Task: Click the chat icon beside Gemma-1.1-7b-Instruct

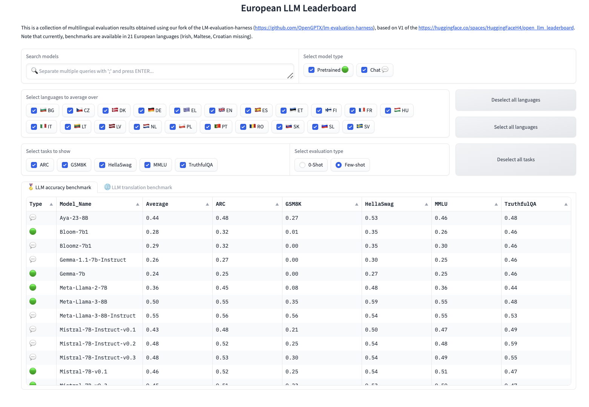Action: [33, 259]
